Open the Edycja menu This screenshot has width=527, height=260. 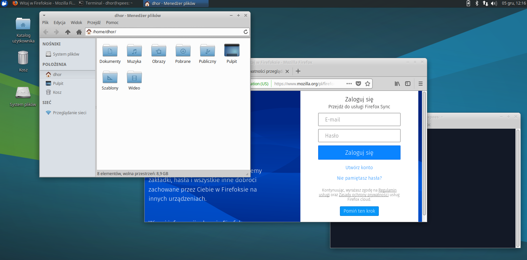click(x=60, y=22)
